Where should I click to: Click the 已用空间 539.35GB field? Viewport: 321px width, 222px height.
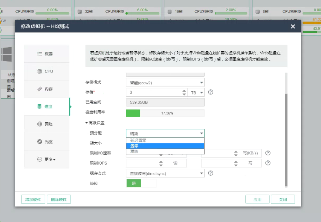click(165, 102)
